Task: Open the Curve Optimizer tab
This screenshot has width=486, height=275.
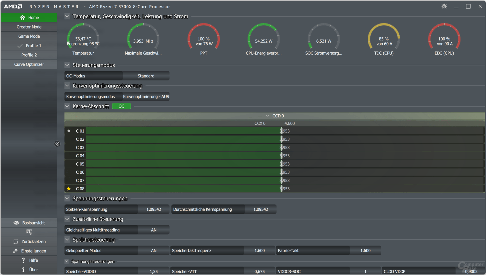Action: pos(29,64)
